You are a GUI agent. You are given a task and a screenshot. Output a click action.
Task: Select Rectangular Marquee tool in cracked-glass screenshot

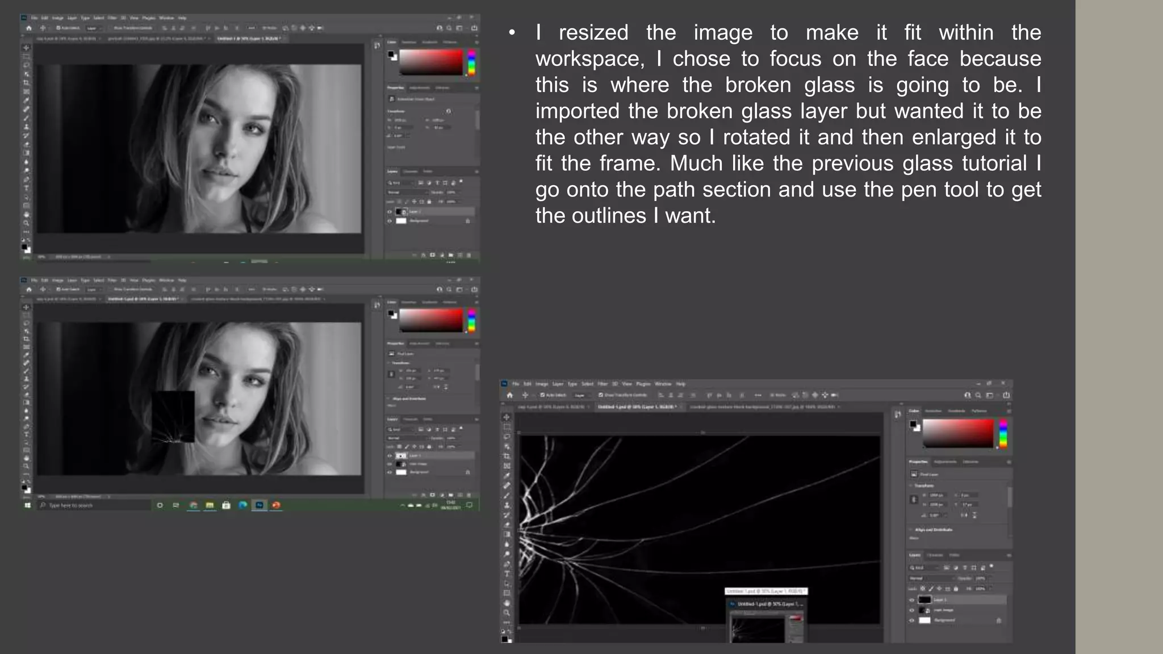[507, 427]
